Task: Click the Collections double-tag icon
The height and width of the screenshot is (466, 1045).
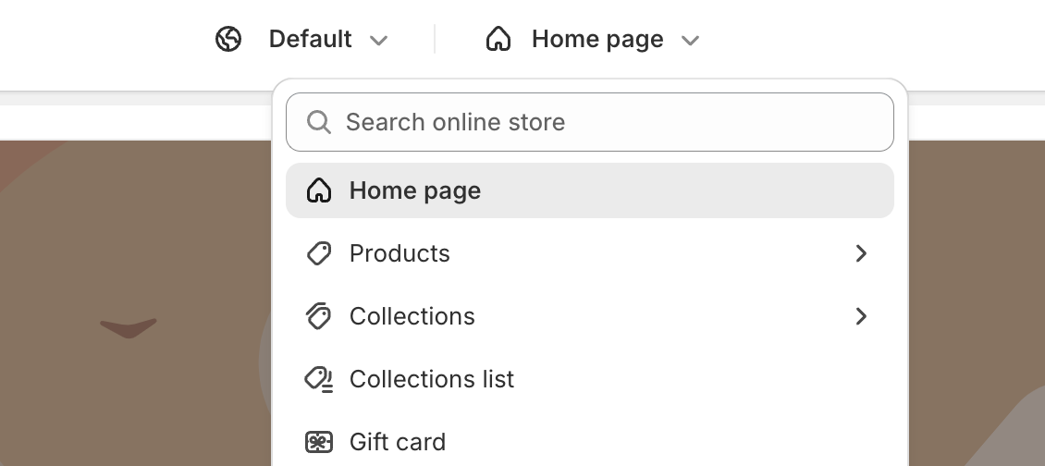Action: (318, 316)
